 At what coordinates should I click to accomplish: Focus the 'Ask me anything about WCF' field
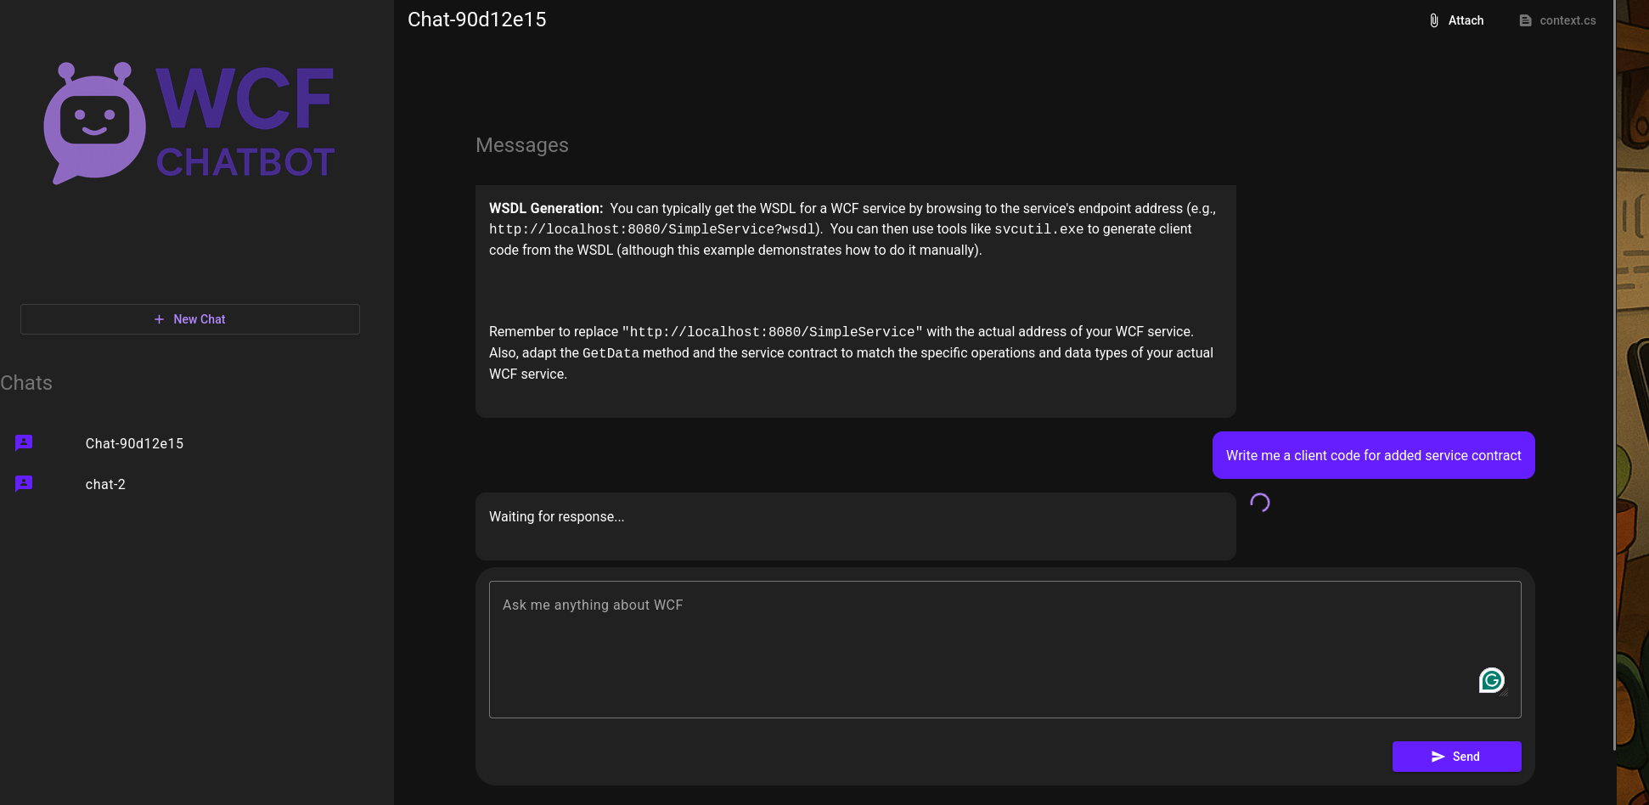[1005, 650]
